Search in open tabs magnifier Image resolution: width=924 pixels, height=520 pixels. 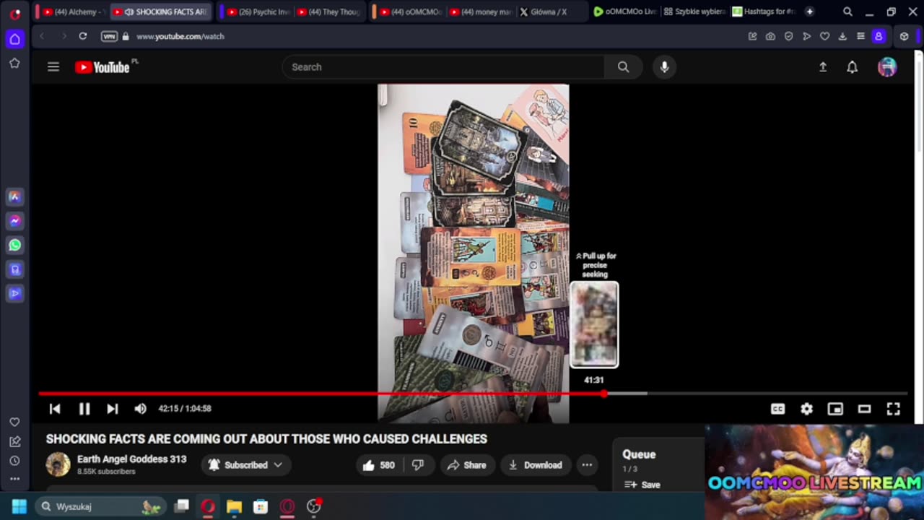[847, 12]
